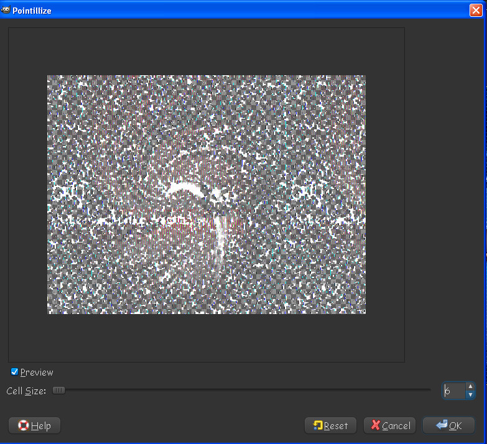Click the blue arrow OK icon
Screen dimensions: 487x444
point(442,425)
